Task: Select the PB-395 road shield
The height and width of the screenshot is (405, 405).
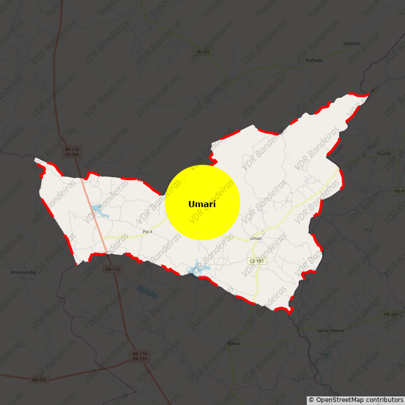Action: 391,315
